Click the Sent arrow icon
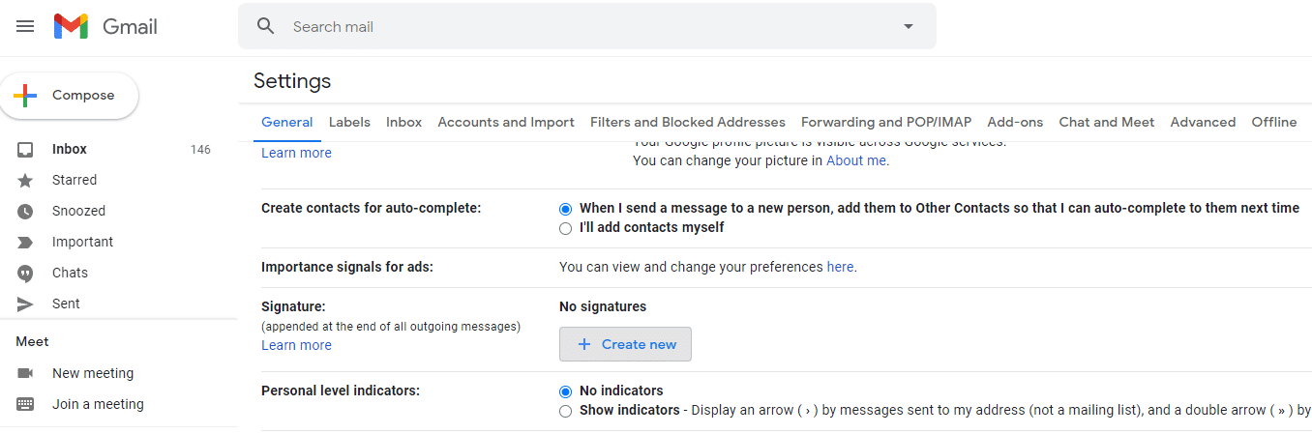 tap(25, 304)
